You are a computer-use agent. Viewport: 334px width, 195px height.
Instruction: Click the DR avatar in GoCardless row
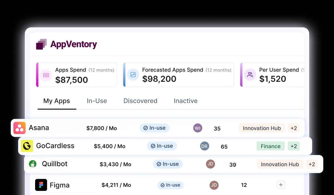tap(204, 146)
